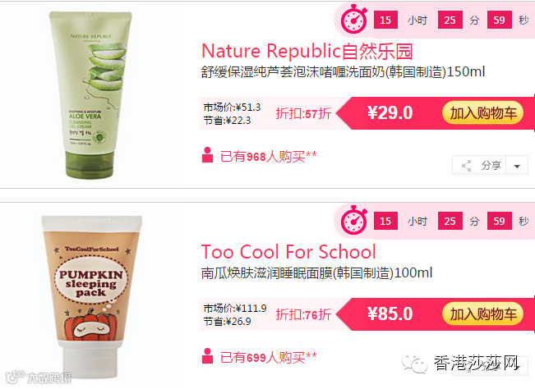Click the aloe cleanser 150ml description text
This screenshot has width=535, height=389.
click(343, 72)
